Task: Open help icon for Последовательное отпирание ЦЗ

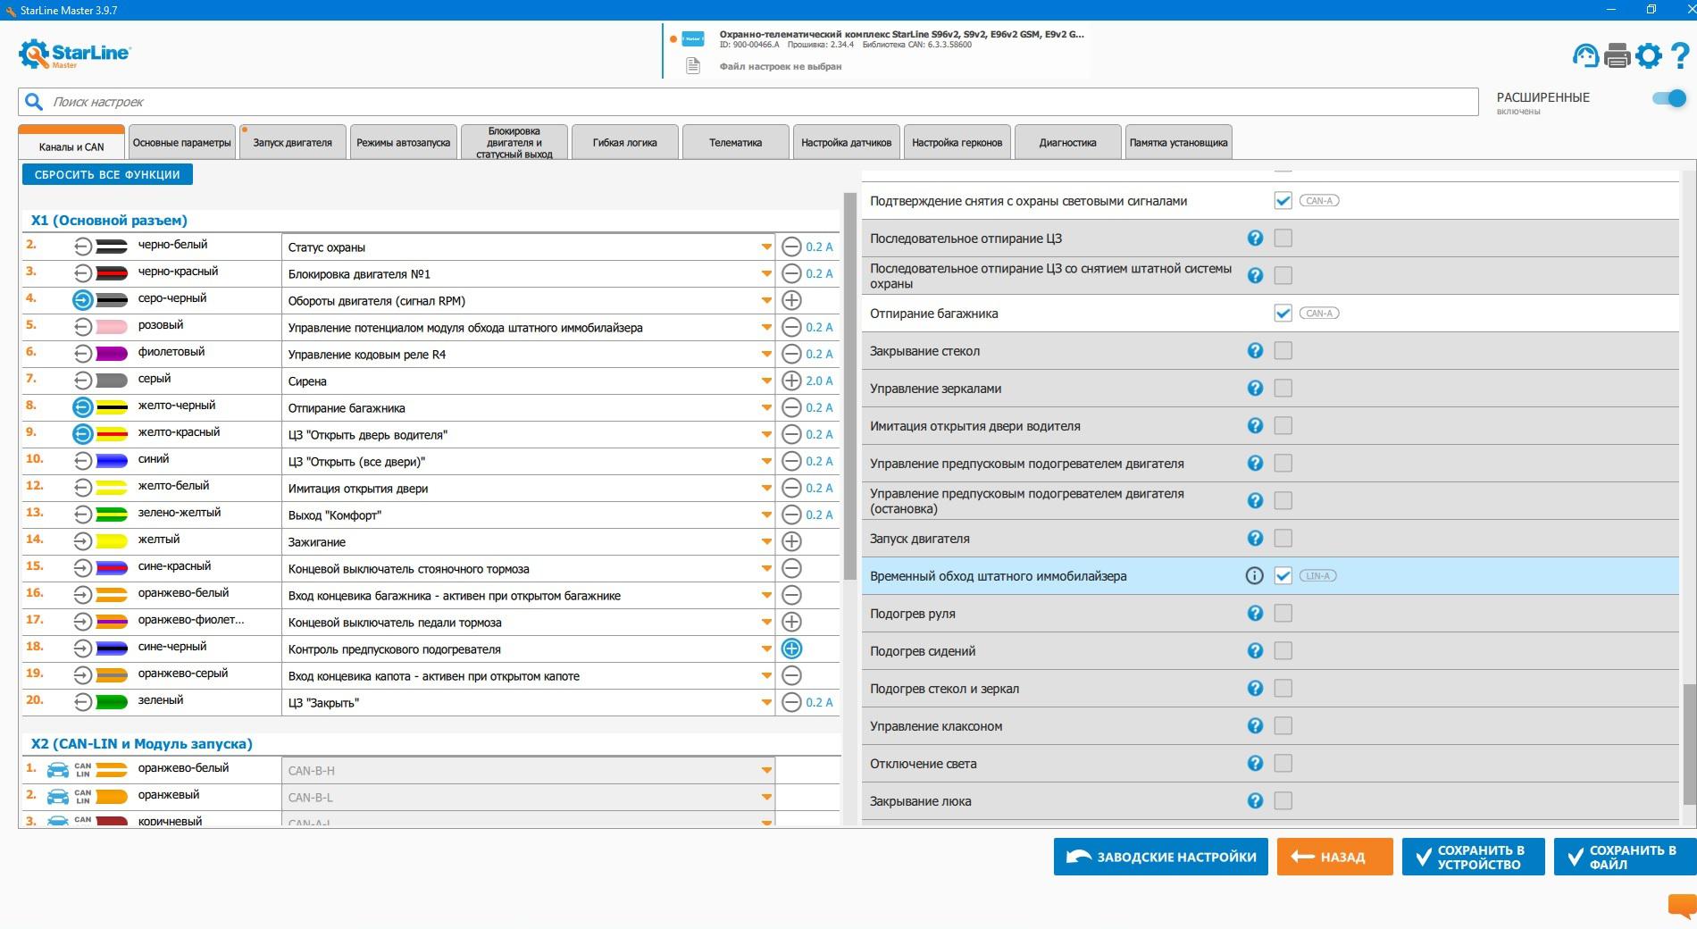Action: click(1255, 238)
